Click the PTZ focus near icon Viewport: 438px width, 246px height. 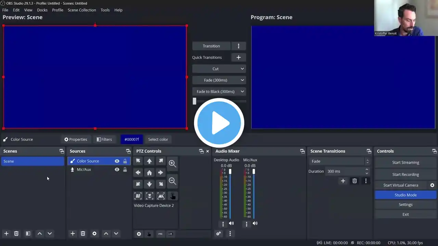coord(150,196)
